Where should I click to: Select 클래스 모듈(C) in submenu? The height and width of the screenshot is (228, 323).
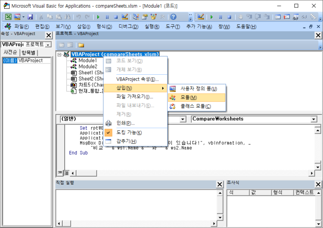[197, 106]
